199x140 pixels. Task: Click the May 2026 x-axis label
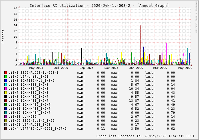(185, 68)
